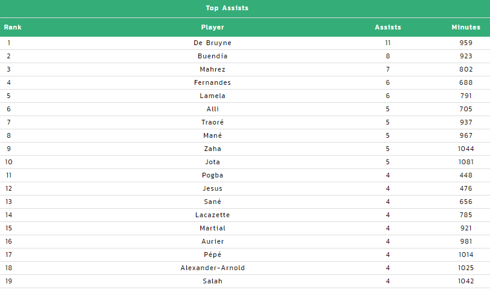Click the Lamela player name
This screenshot has height=290, width=490.
click(212, 96)
